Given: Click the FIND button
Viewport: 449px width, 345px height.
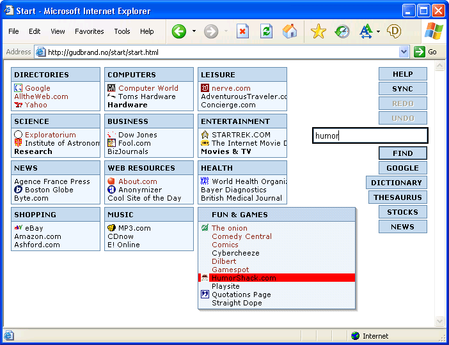Looking at the screenshot, I should pyautogui.click(x=402, y=153).
